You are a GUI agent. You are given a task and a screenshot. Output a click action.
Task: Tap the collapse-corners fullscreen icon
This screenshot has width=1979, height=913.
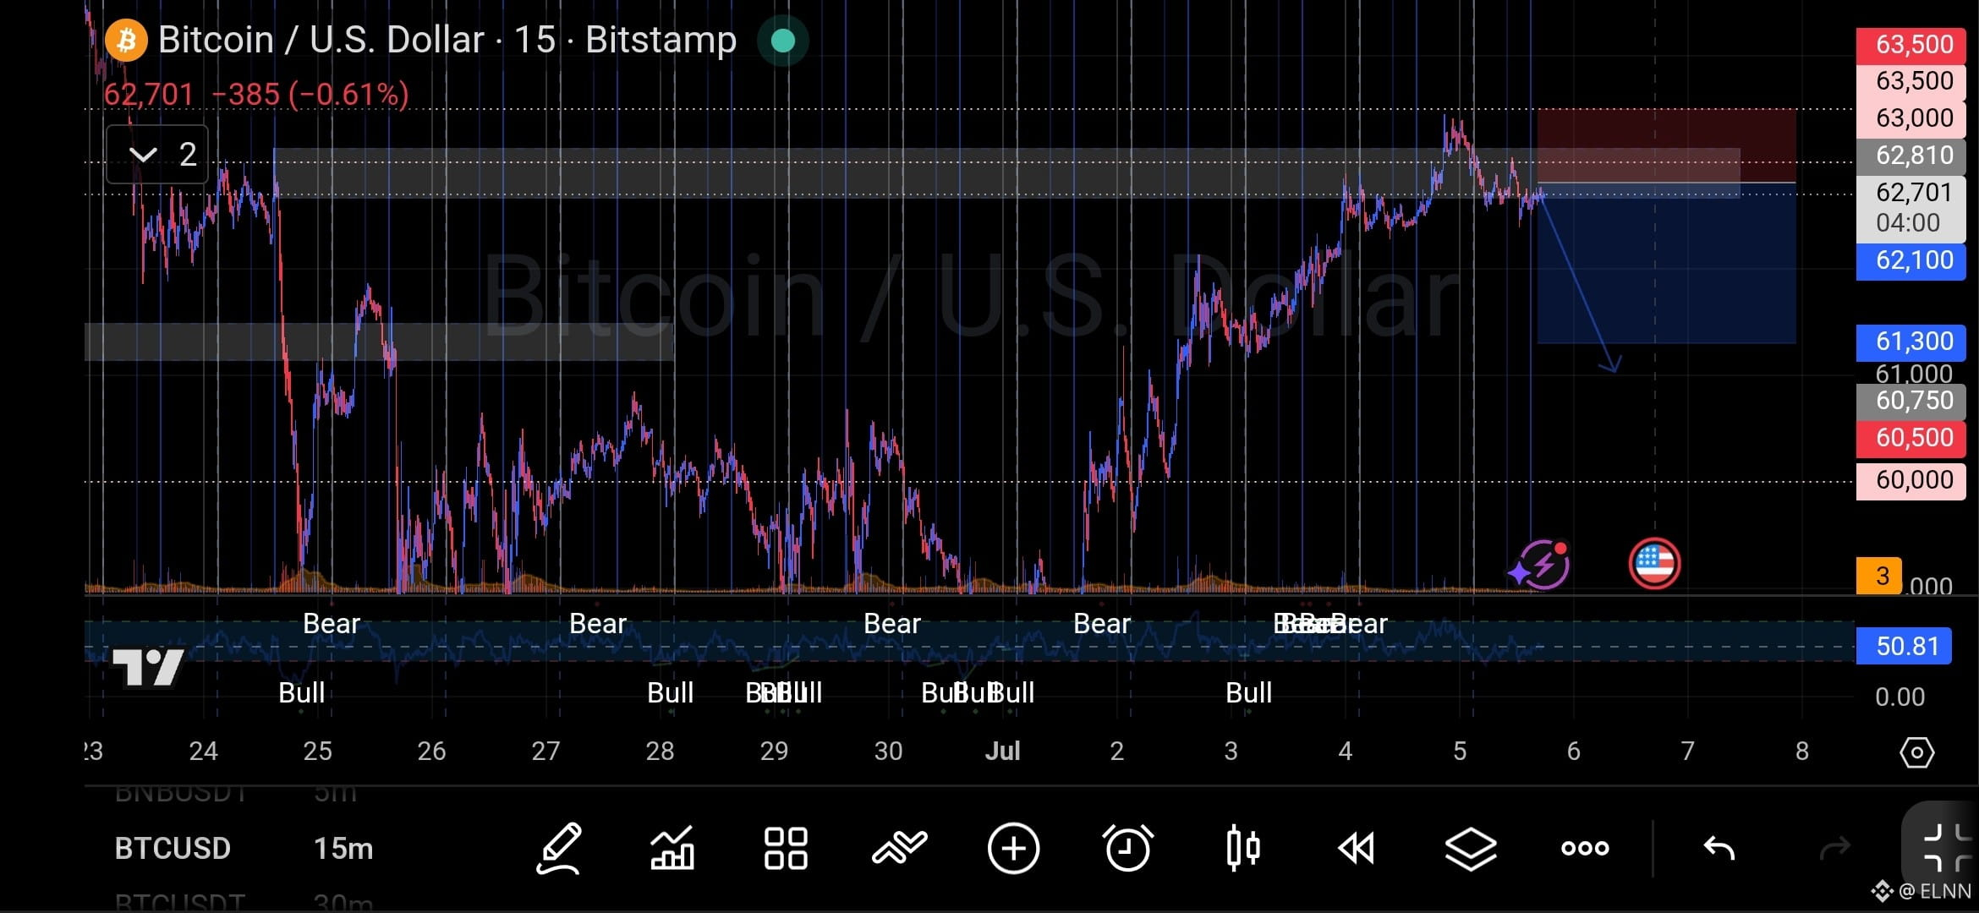point(1947,847)
